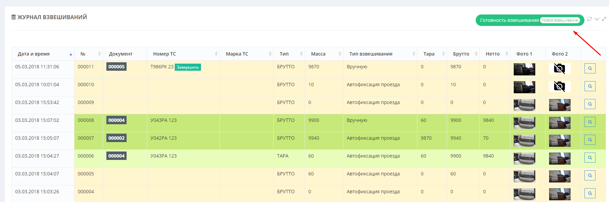
Task: Sort the table by Дата и время
Action: click(34, 54)
